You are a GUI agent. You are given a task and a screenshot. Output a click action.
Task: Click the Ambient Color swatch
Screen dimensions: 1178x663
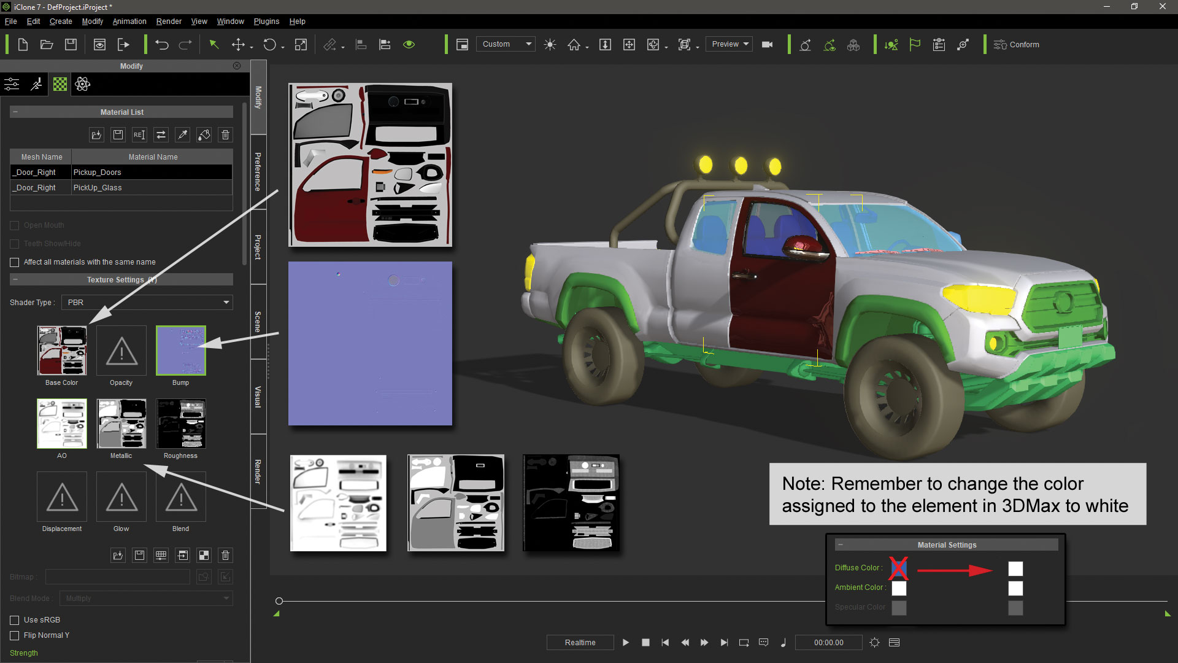899,588
